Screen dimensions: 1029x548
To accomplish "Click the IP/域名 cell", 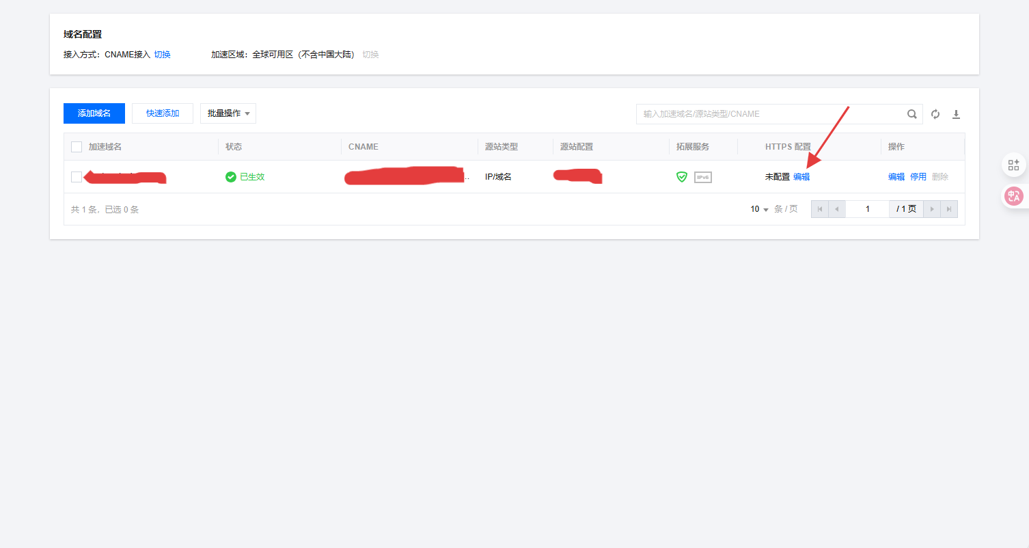I will click(498, 177).
